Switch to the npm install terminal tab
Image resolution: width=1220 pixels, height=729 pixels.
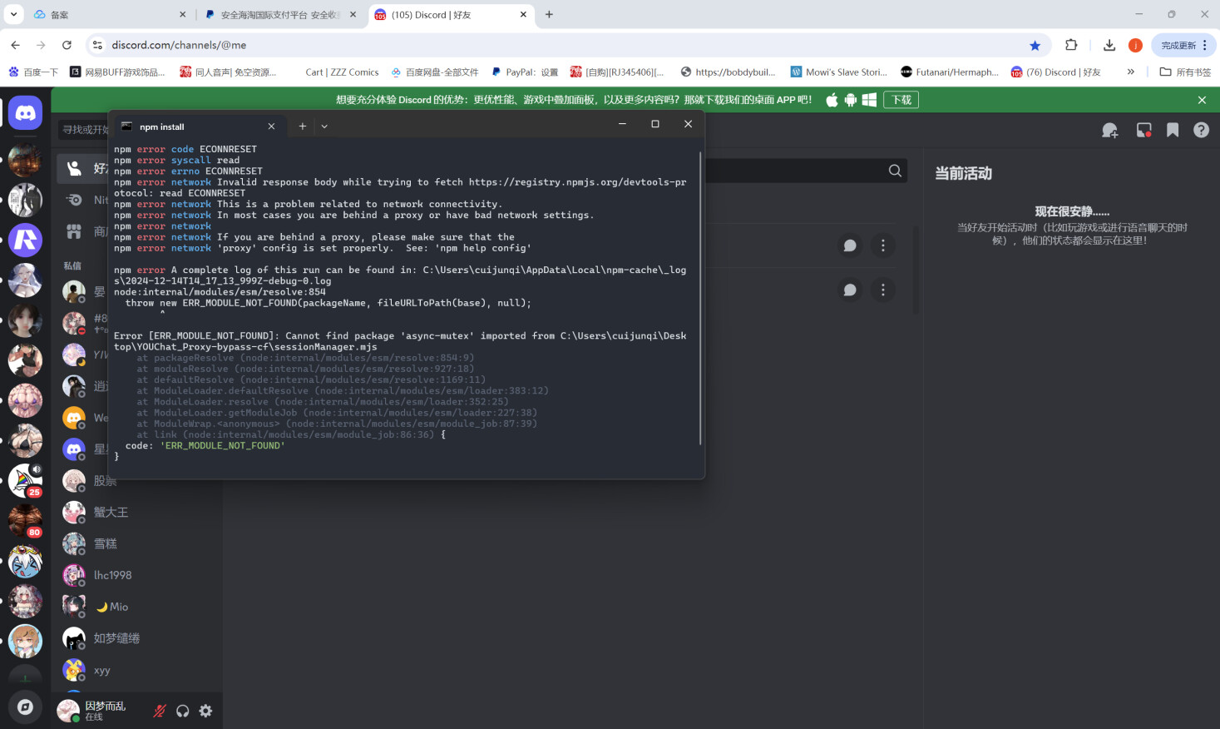[x=191, y=126]
